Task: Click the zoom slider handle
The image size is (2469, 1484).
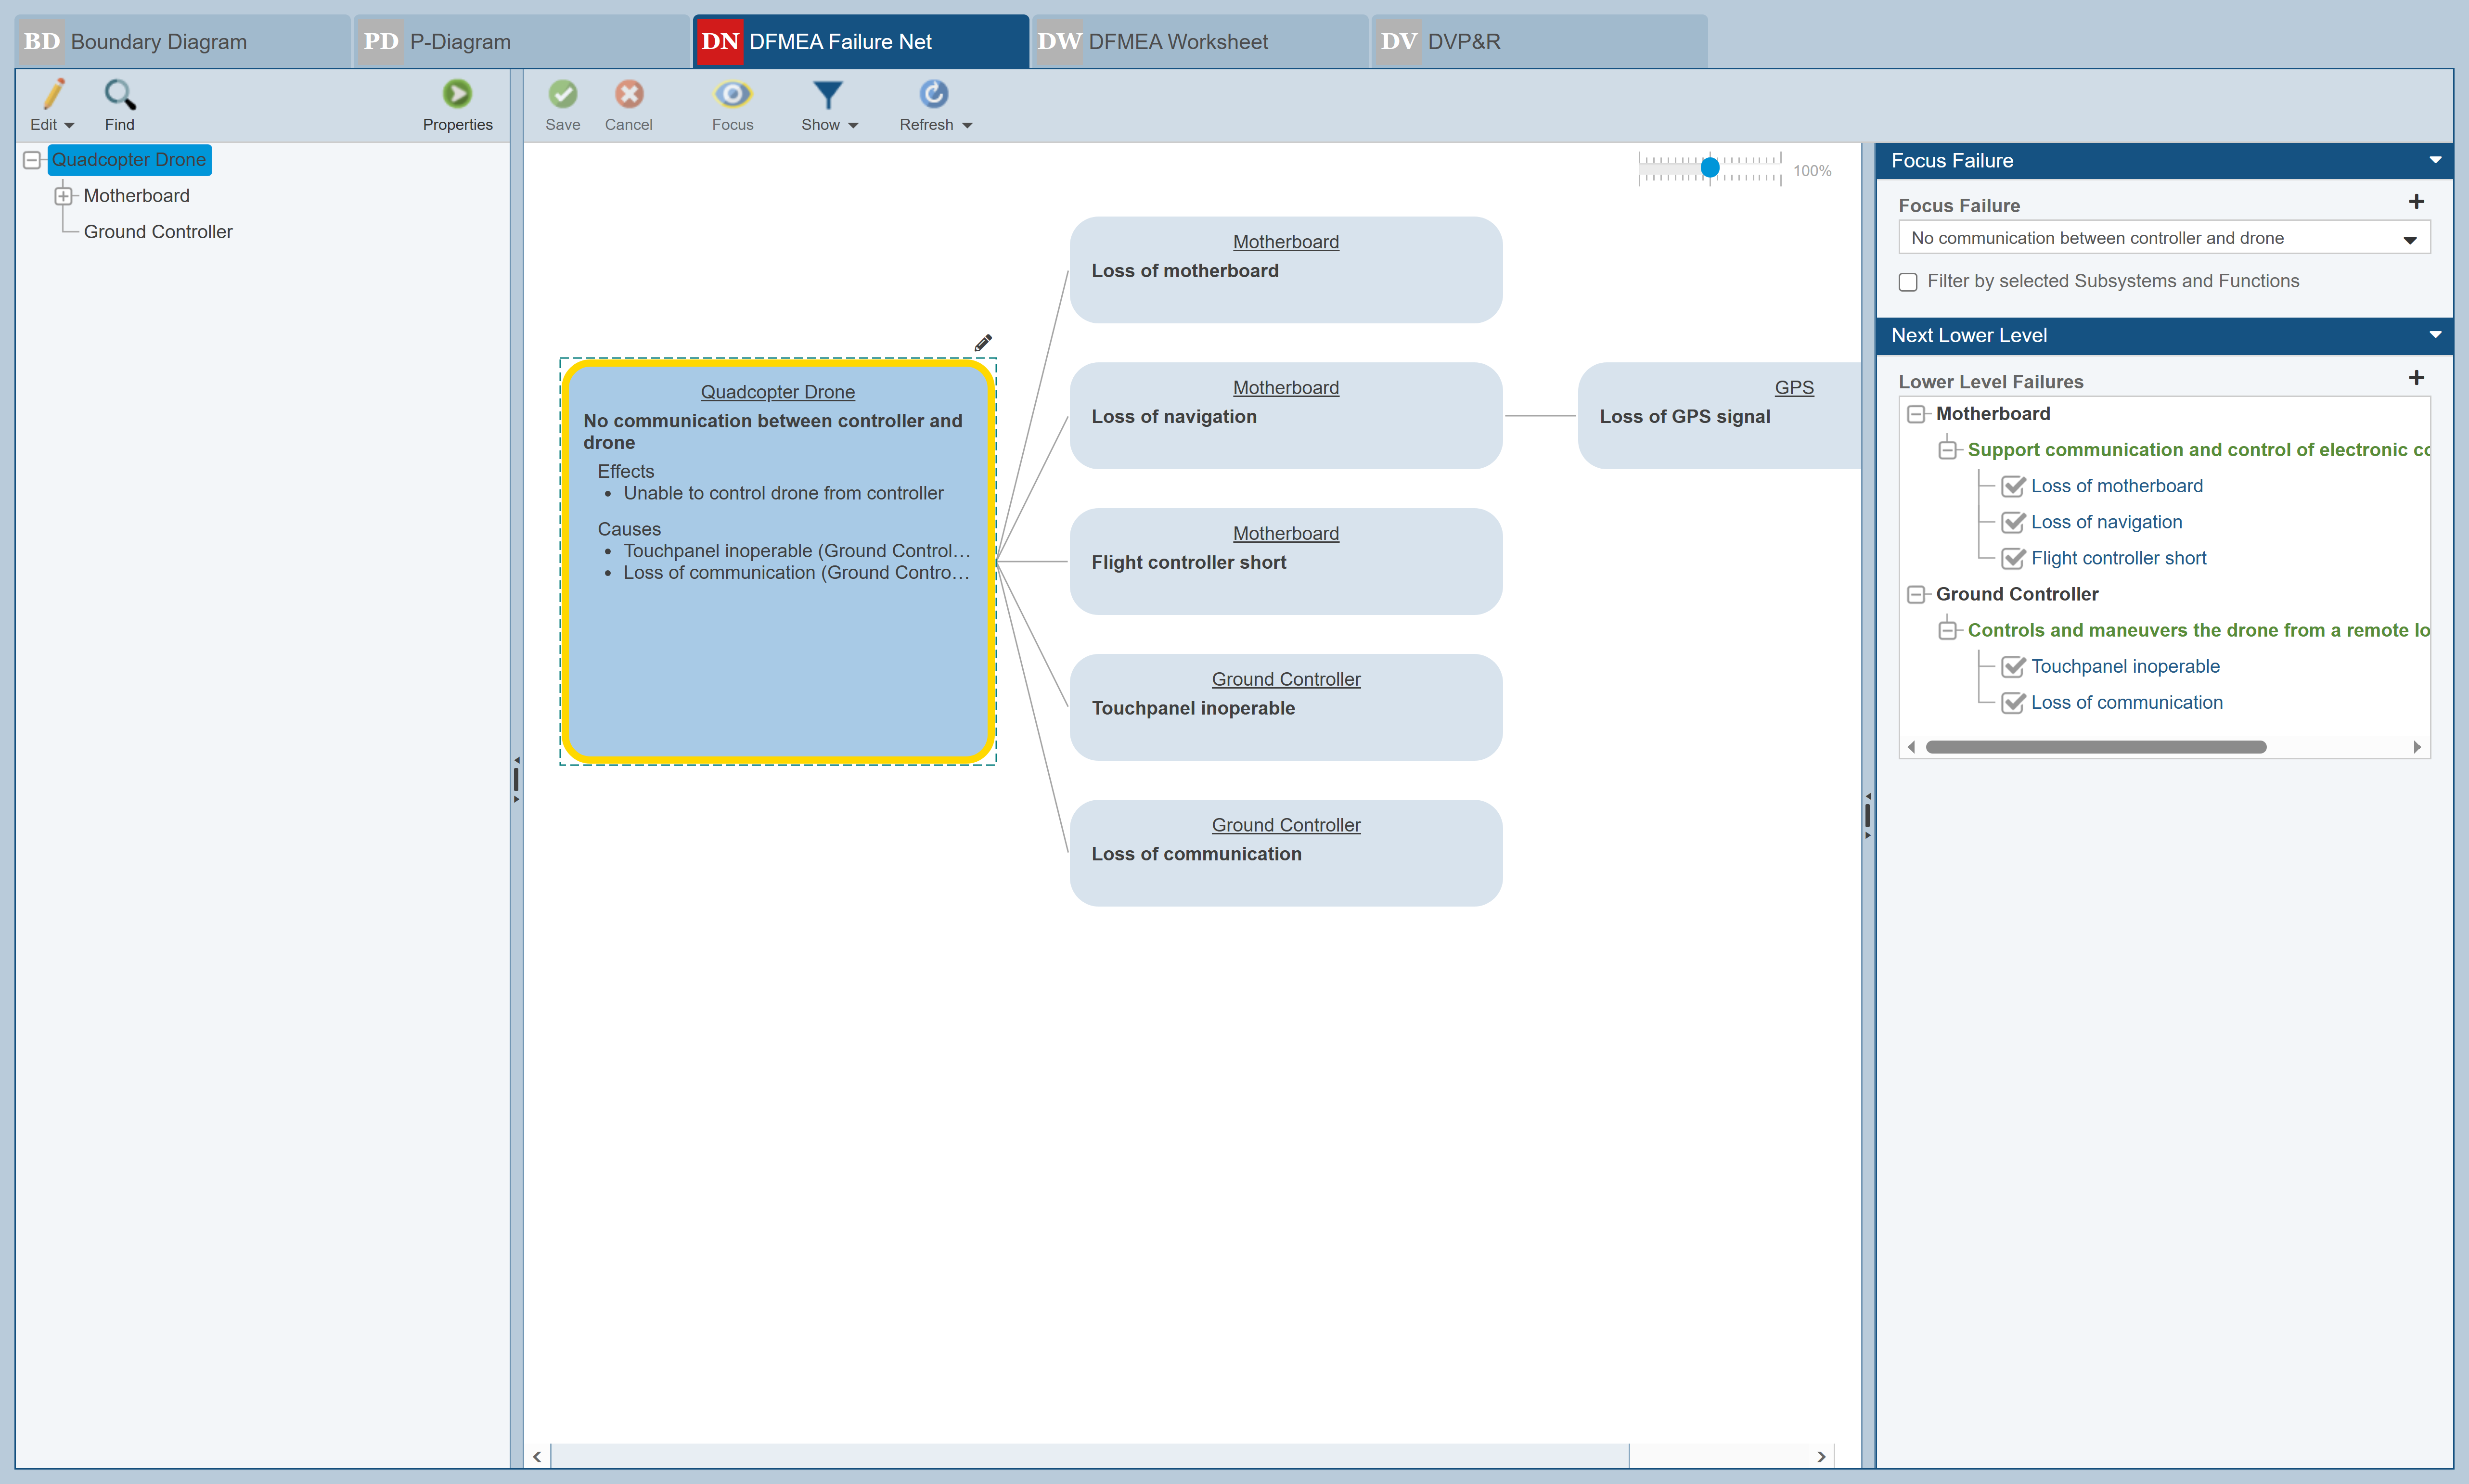Action: [1710, 168]
